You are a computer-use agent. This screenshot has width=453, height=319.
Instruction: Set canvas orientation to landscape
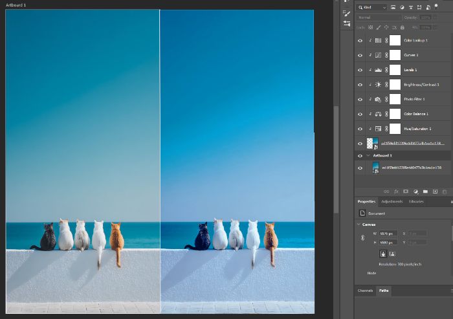(392, 254)
